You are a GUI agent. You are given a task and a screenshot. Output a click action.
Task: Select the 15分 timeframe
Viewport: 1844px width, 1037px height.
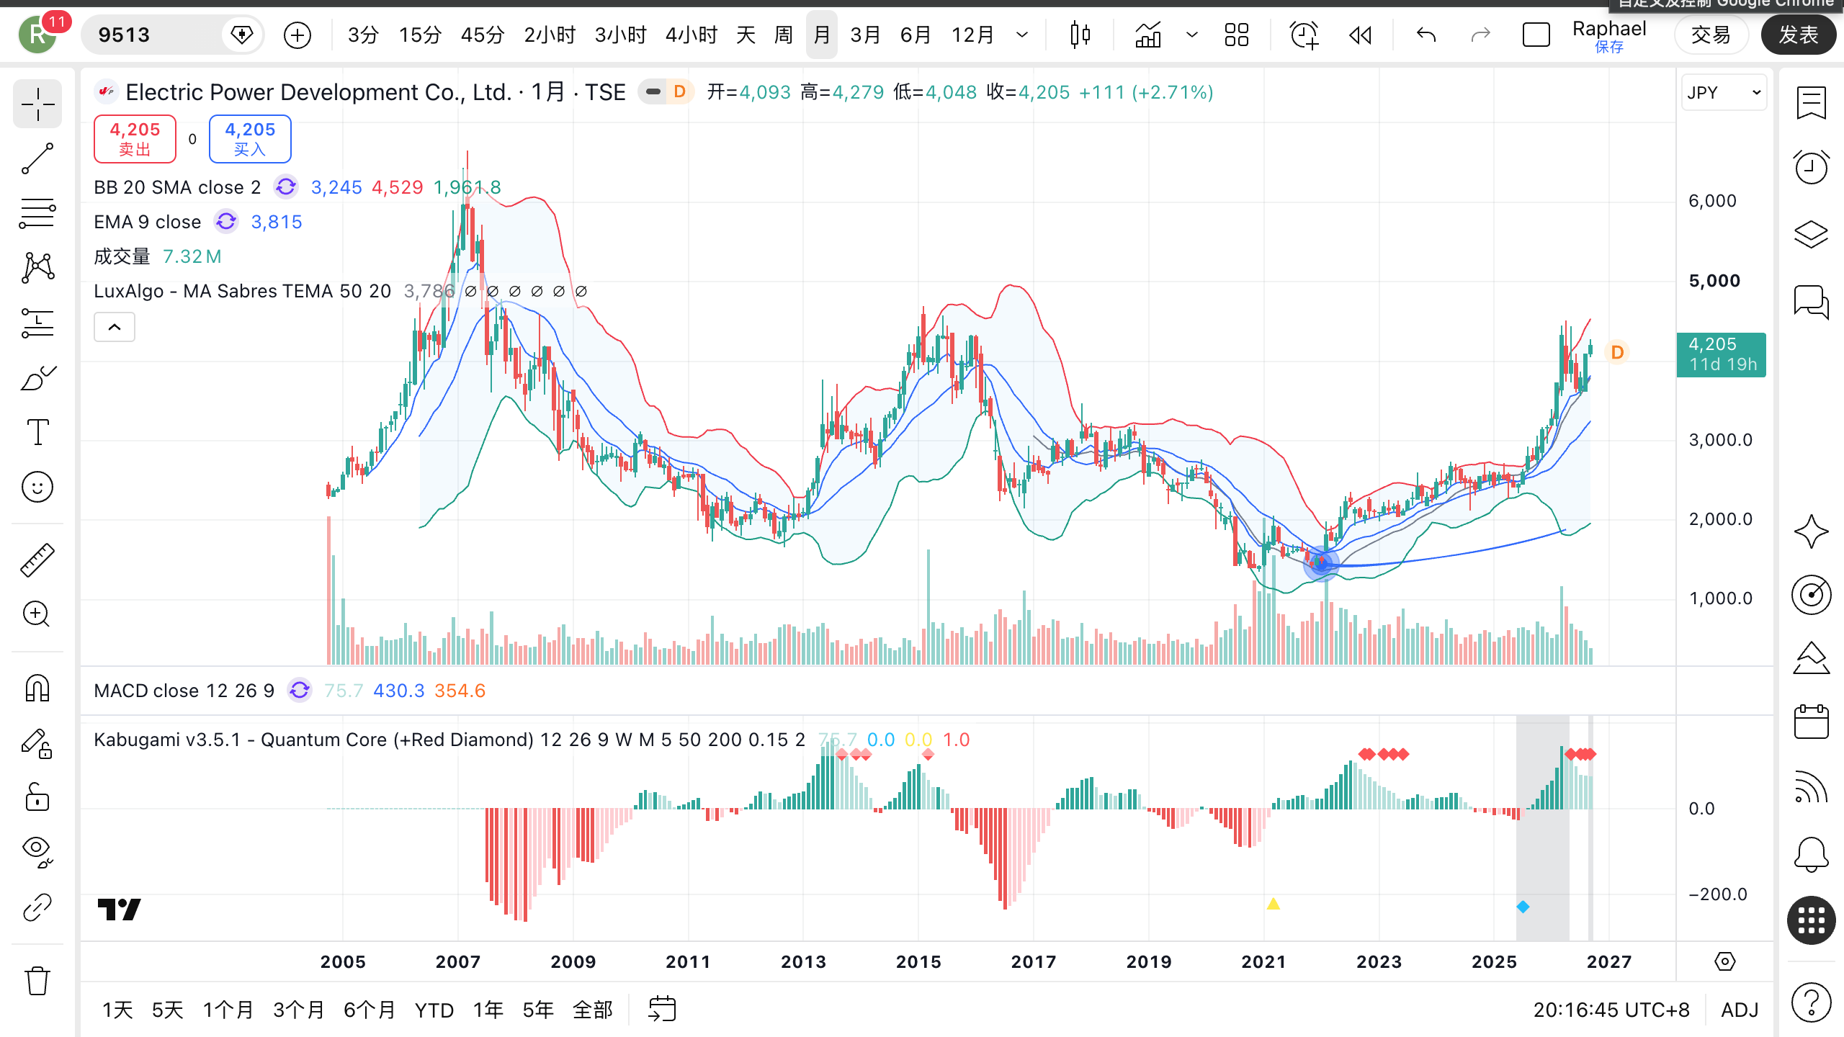click(420, 35)
